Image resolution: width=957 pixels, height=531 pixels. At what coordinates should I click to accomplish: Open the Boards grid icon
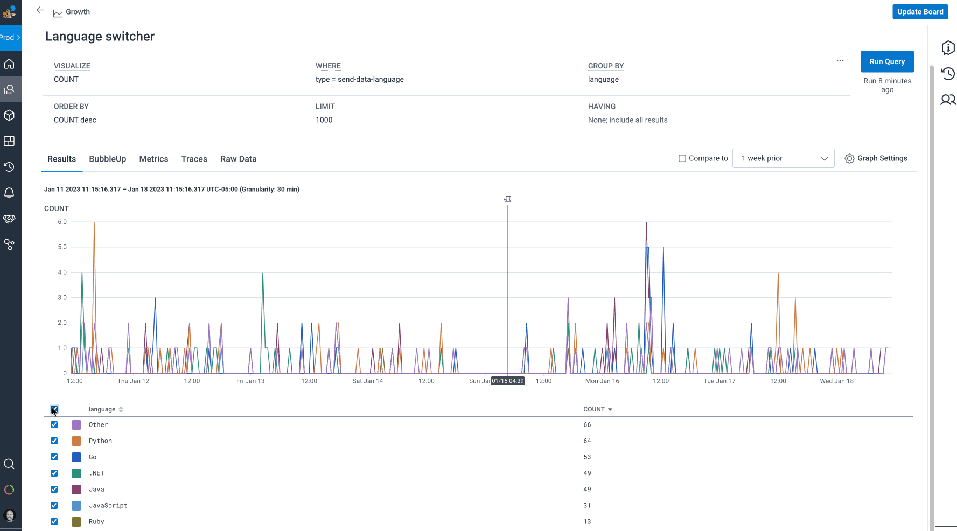point(9,141)
